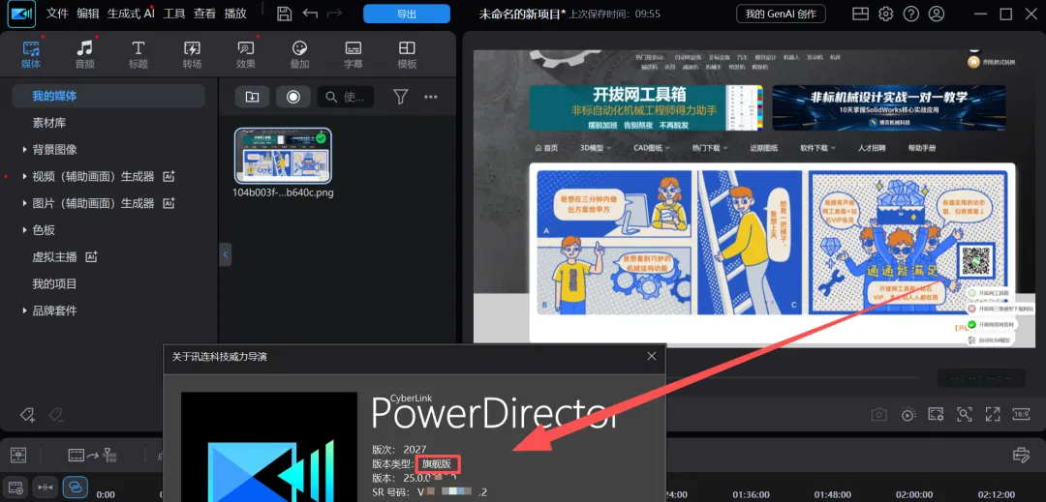Click the 0:00 mark on timeline ruler
The height and width of the screenshot is (502, 1046).
[x=106, y=494]
